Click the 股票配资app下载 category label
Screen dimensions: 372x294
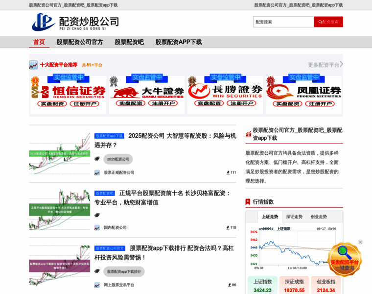pos(109,136)
